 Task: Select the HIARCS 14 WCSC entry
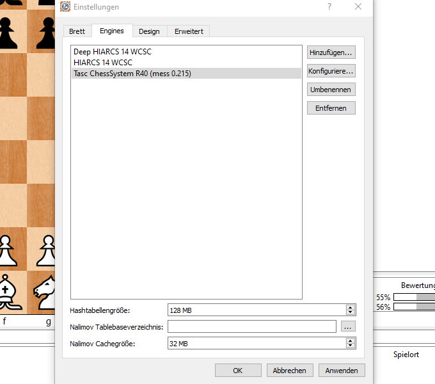pyautogui.click(x=186, y=63)
